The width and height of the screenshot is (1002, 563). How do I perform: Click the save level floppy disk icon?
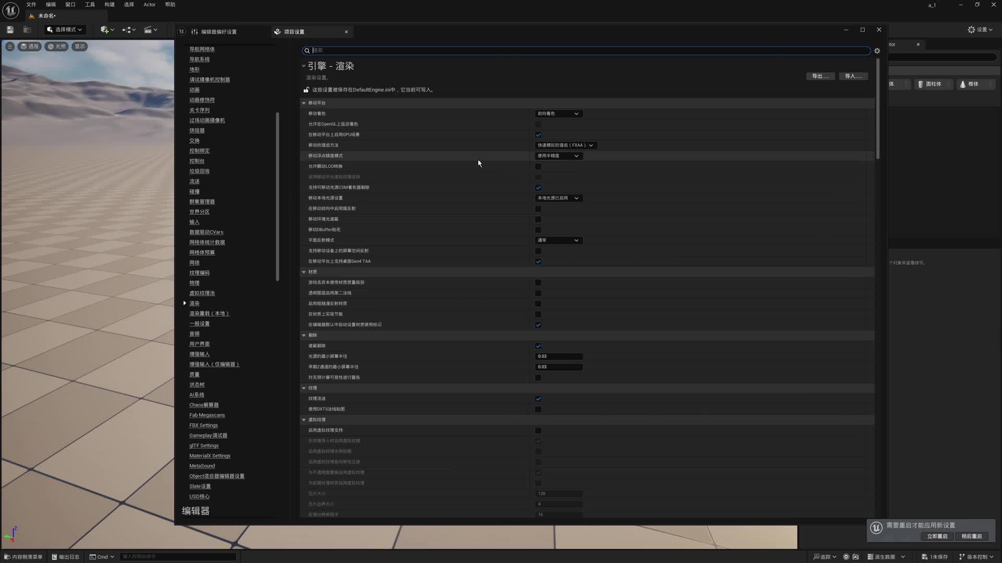coord(10,30)
